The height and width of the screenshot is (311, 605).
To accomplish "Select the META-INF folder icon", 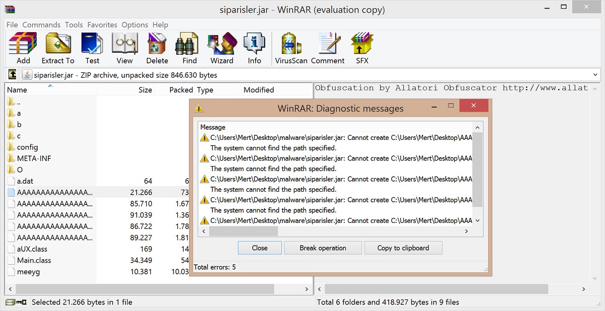I will point(12,159).
